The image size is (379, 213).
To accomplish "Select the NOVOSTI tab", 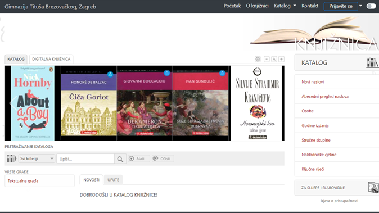I will click(91, 180).
